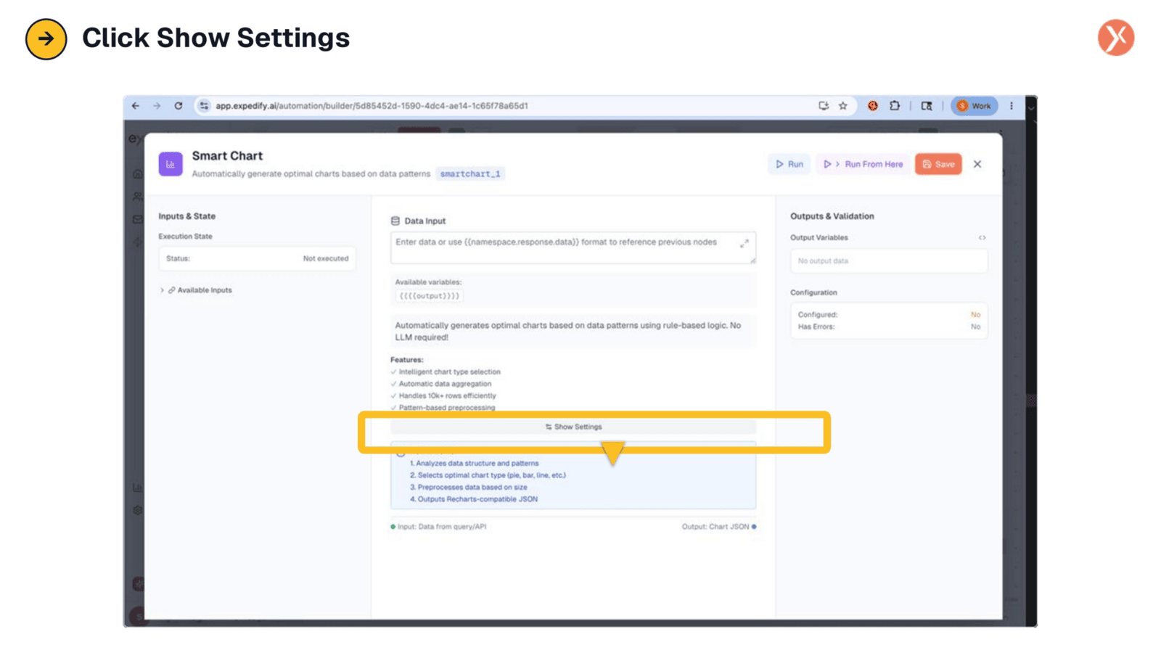Go back using the browser back arrow
This screenshot has width=1161, height=653.
[136, 106]
